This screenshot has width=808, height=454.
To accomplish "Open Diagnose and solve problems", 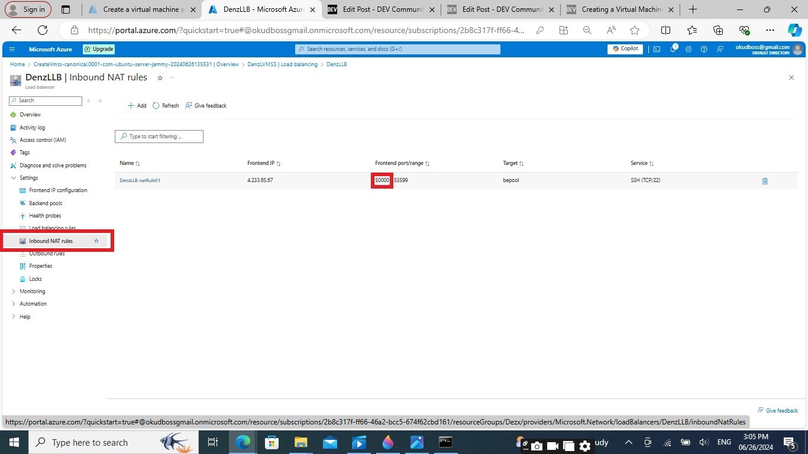I will pyautogui.click(x=53, y=166).
